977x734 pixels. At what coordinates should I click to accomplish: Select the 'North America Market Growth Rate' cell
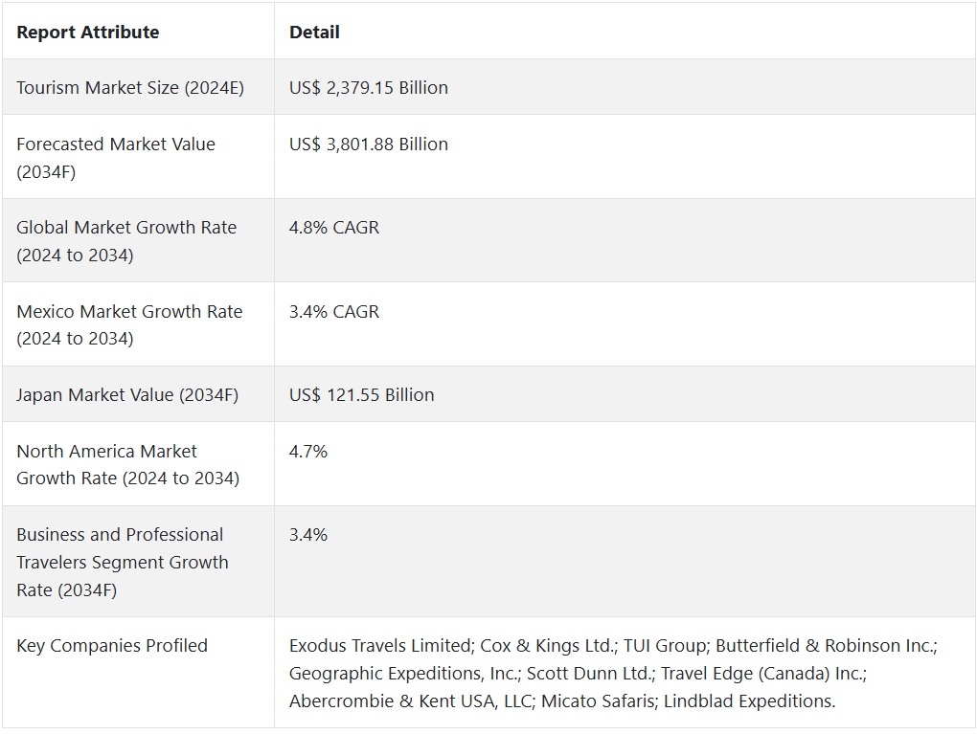click(x=127, y=464)
